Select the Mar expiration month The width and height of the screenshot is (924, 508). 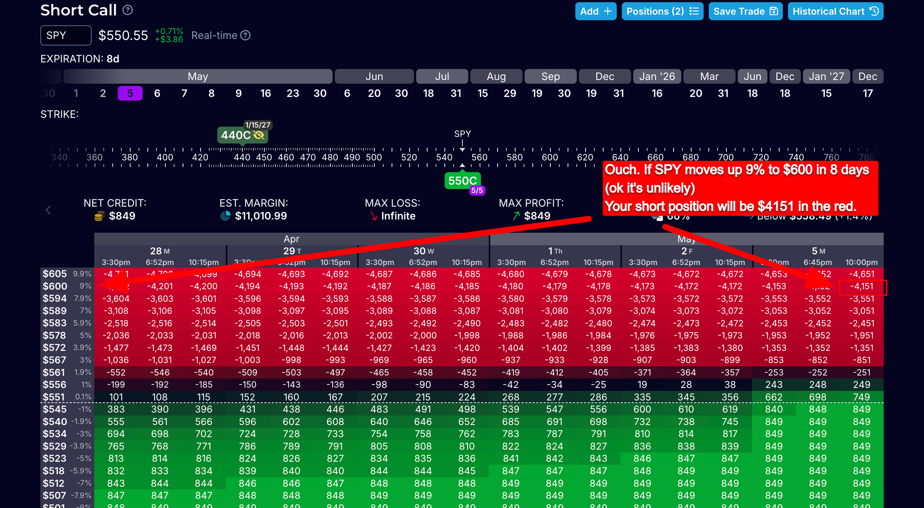[709, 76]
